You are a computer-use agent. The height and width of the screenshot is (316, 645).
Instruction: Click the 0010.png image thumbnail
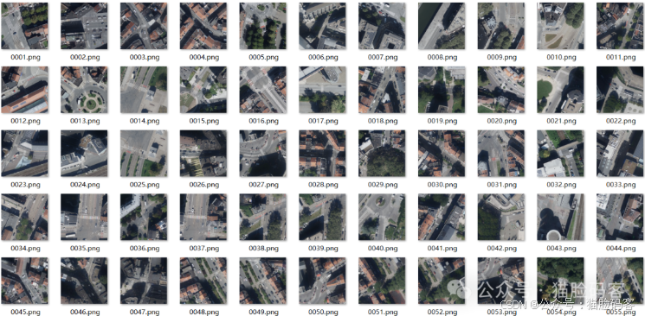pyautogui.click(x=561, y=26)
